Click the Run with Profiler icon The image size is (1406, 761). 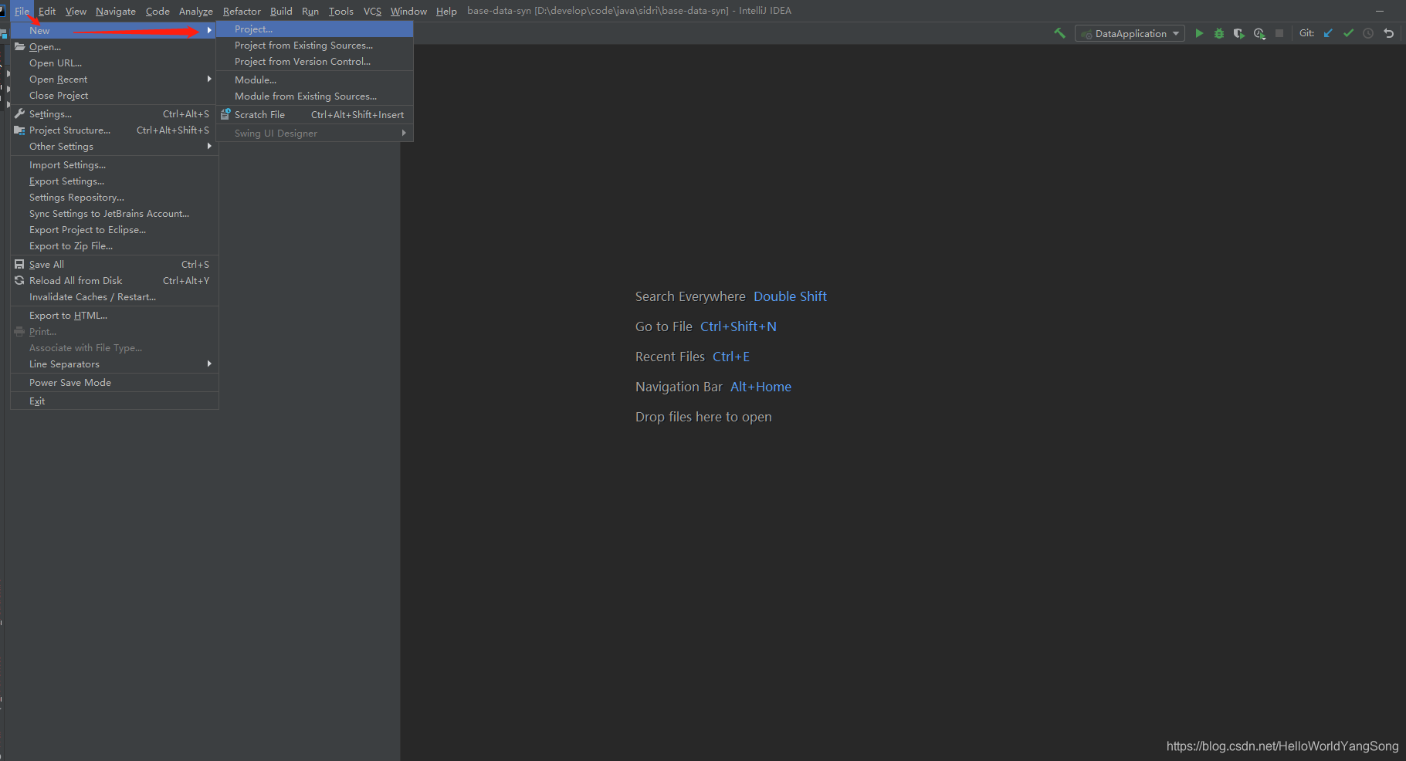point(1259,33)
